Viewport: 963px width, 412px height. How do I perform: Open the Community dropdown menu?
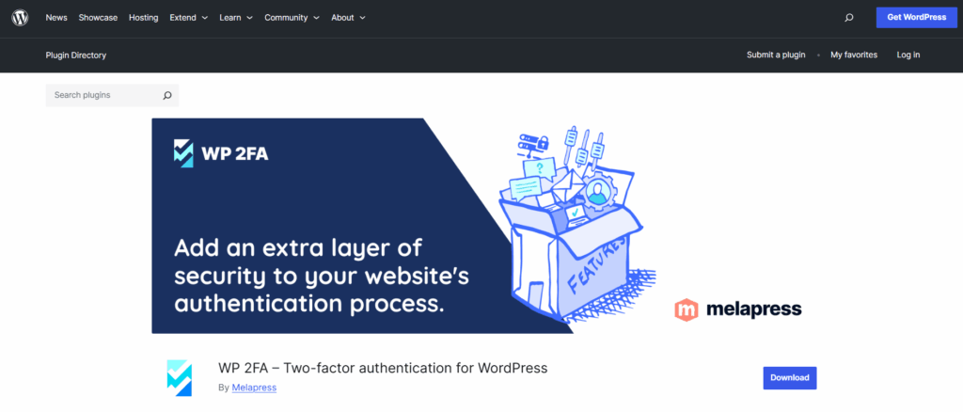point(292,18)
